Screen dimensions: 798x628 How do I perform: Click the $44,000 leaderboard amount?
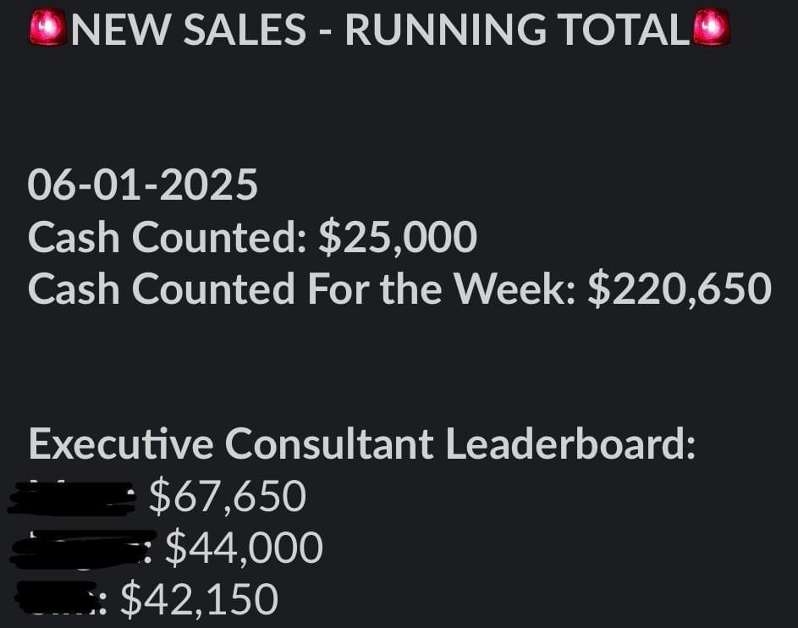(244, 548)
